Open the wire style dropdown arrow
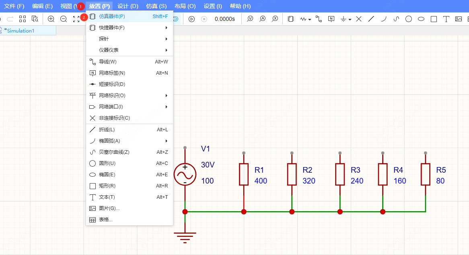The image size is (469, 255). pyautogui.click(x=309, y=19)
